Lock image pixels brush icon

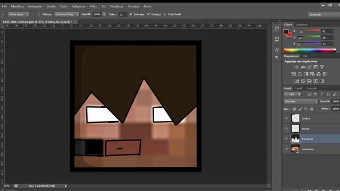[300, 109]
